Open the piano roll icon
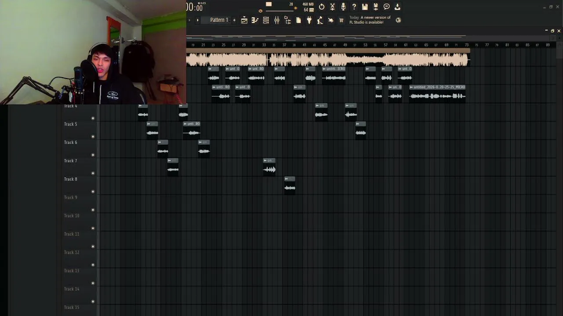This screenshot has width=563, height=316. [x=255, y=20]
